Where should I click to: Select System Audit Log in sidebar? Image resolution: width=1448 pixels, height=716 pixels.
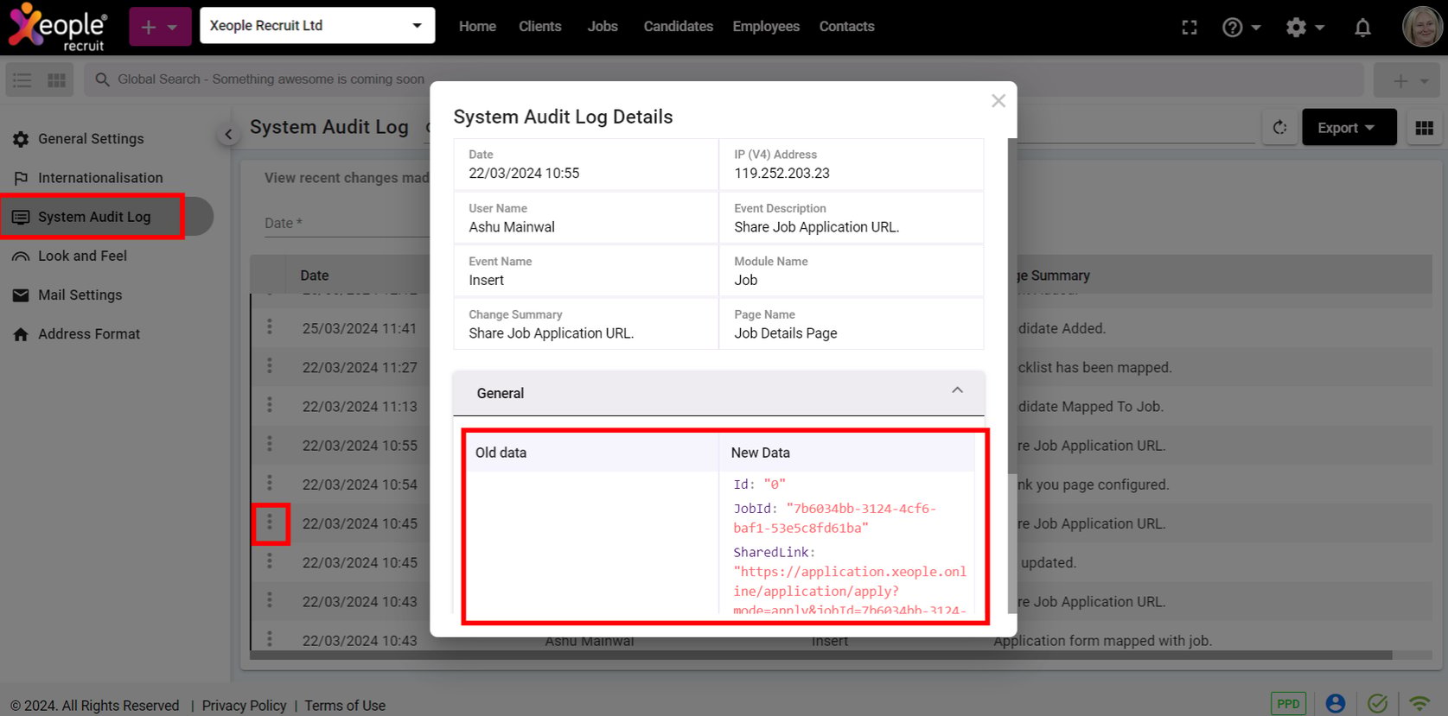(94, 217)
